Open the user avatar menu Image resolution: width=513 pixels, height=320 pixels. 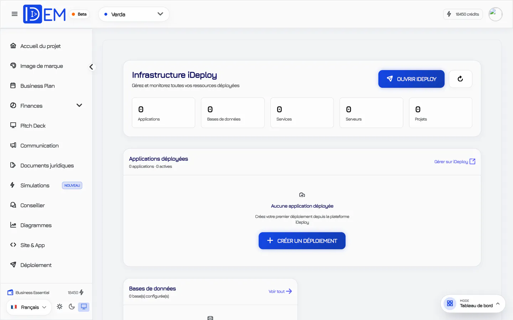point(495,14)
